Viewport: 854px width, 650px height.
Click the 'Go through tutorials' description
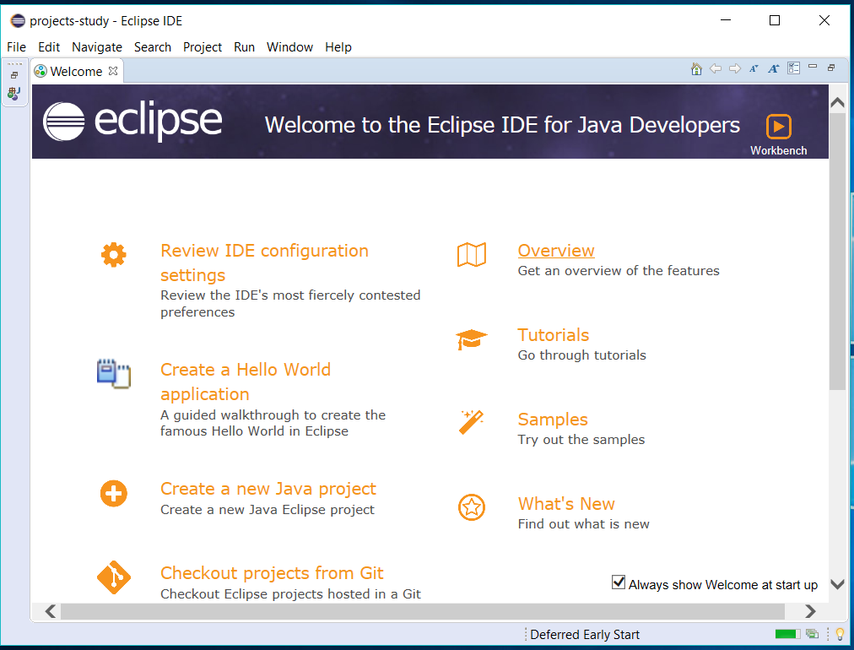pyautogui.click(x=581, y=355)
